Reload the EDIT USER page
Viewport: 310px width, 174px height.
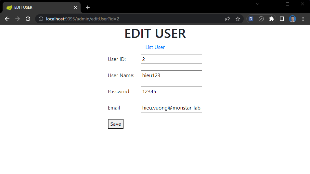[x=28, y=19]
